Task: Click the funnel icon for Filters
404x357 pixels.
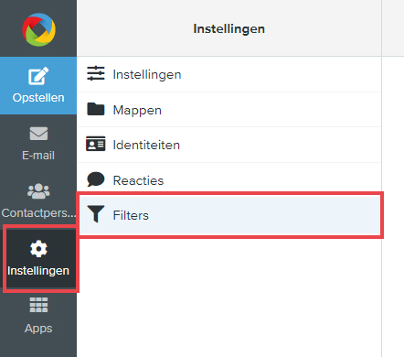Action: point(96,213)
